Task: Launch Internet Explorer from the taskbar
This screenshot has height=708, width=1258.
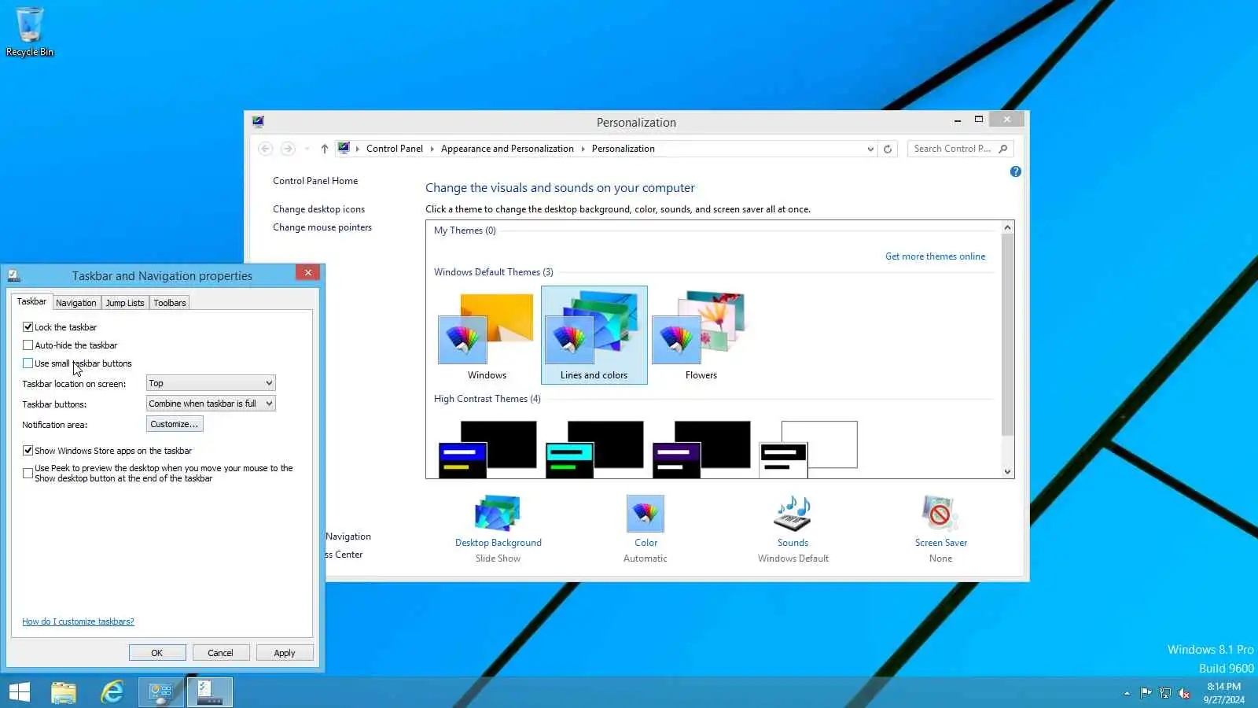Action: tap(112, 692)
